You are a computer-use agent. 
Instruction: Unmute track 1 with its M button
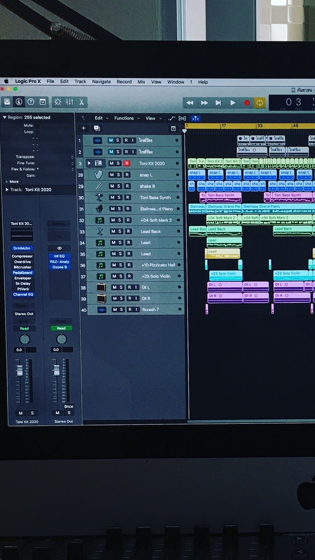click(111, 140)
